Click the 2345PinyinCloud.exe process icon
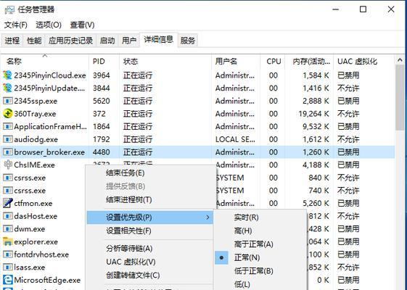The image size is (407, 290). coord(7,75)
